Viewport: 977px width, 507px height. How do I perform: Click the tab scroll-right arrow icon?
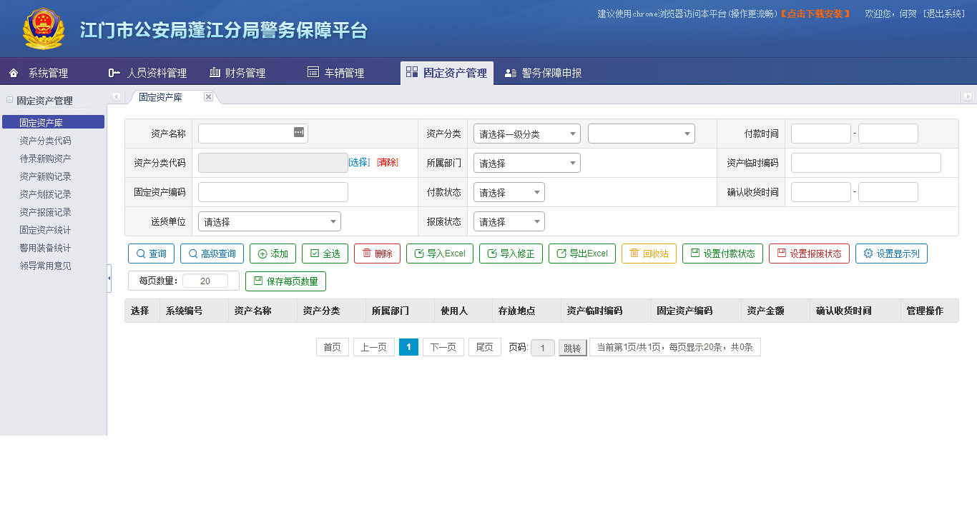click(968, 97)
